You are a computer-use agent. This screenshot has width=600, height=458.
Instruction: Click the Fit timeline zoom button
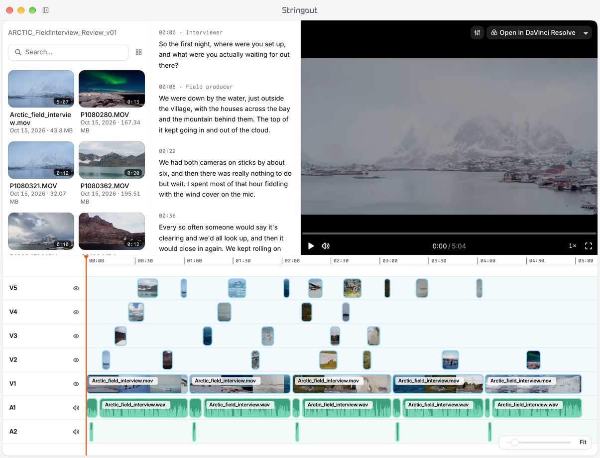point(583,442)
